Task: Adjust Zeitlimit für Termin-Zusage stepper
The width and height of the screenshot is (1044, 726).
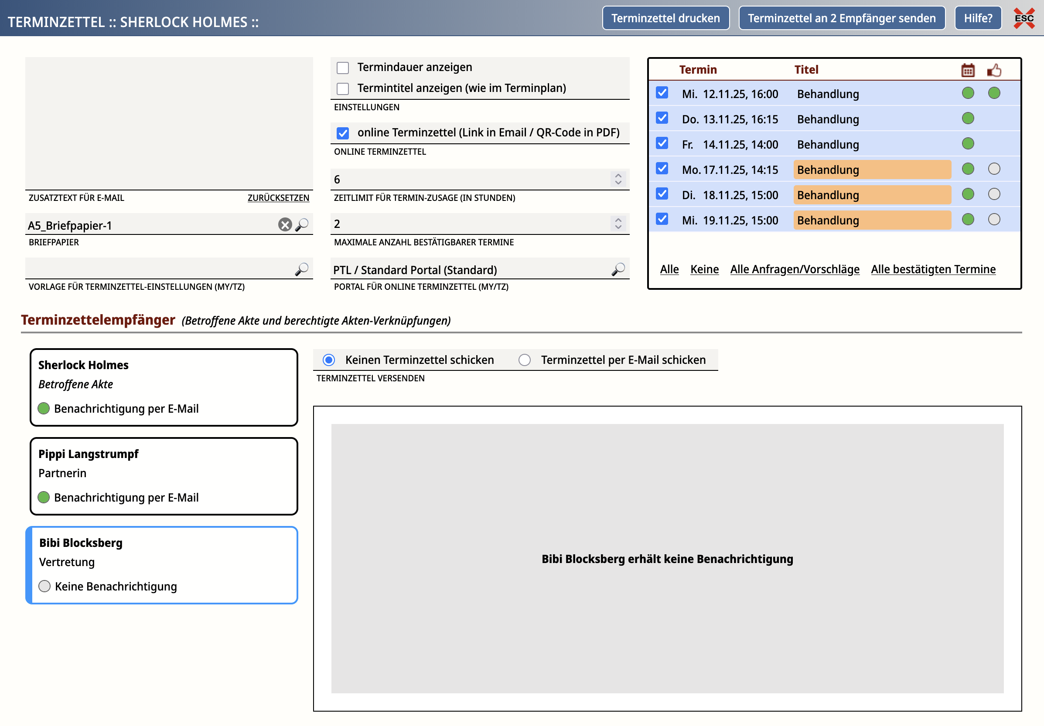Action: [618, 179]
